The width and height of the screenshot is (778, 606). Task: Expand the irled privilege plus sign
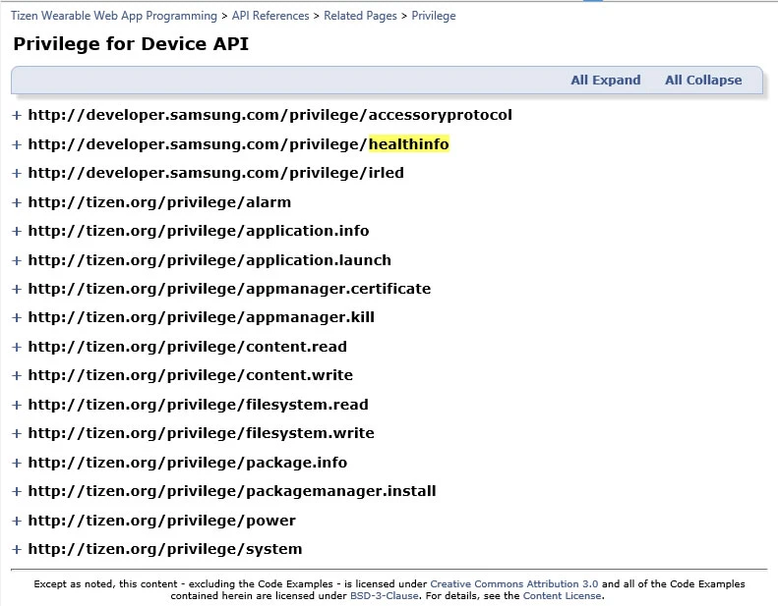point(17,174)
